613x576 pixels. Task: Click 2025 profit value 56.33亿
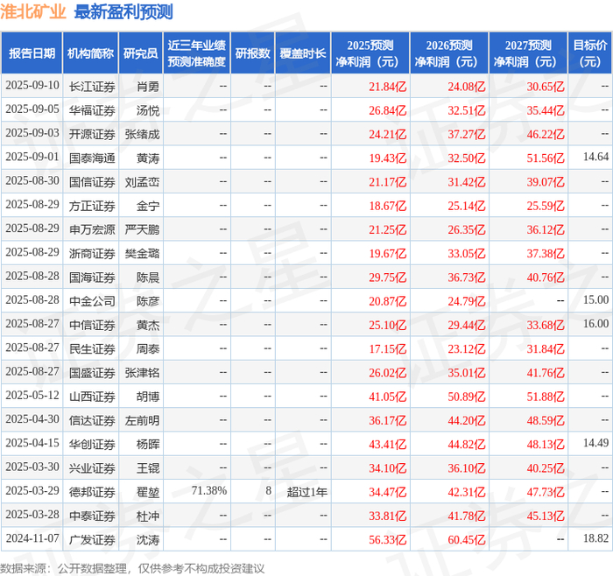(387, 539)
